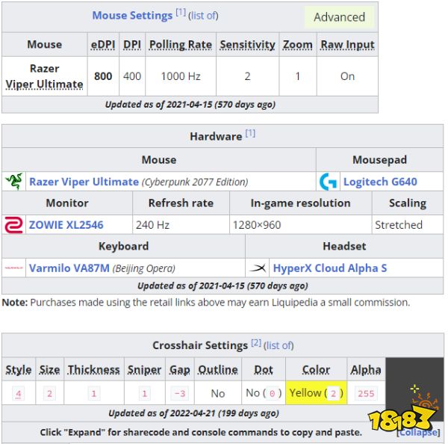The width and height of the screenshot is (448, 444).
Task: Click the Raw Input column header
Action: pyautogui.click(x=347, y=45)
